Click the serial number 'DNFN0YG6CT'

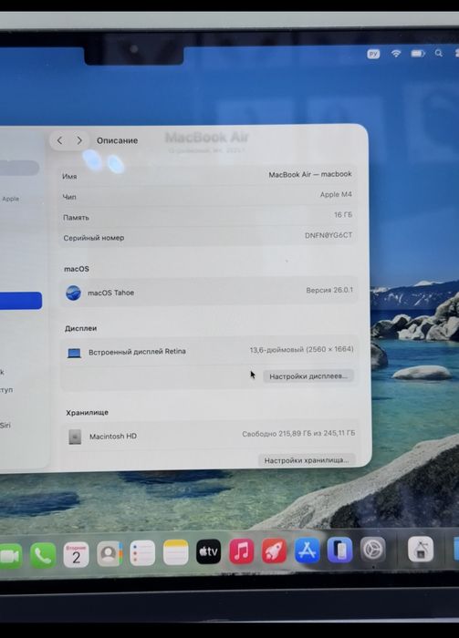click(x=329, y=235)
